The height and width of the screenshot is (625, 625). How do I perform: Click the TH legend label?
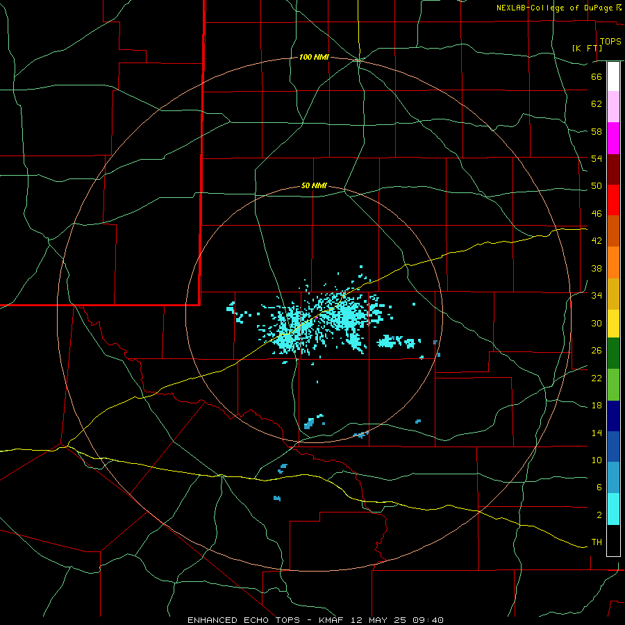597,542
